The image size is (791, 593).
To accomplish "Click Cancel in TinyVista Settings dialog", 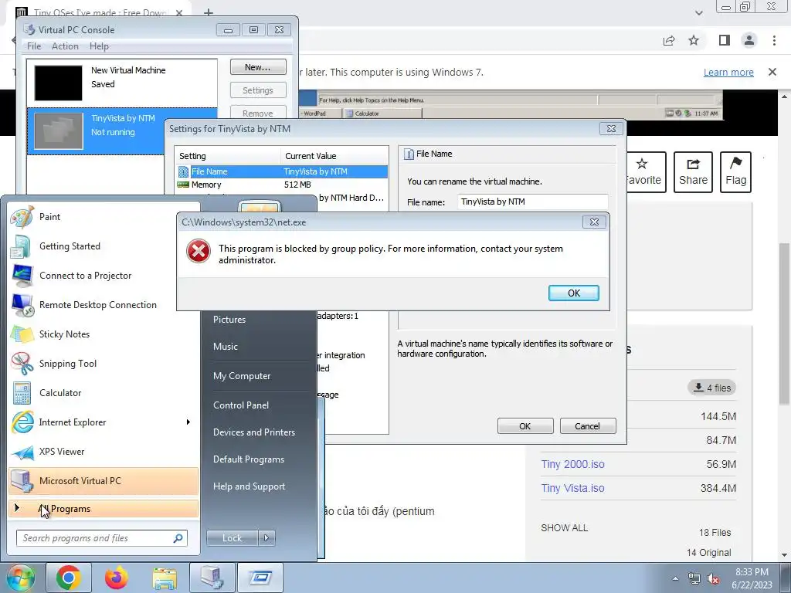I will [x=588, y=426].
